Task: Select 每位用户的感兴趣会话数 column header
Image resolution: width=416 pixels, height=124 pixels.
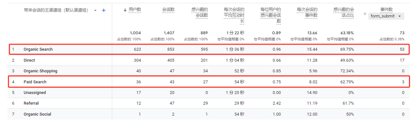Action: pyautogui.click(x=271, y=15)
